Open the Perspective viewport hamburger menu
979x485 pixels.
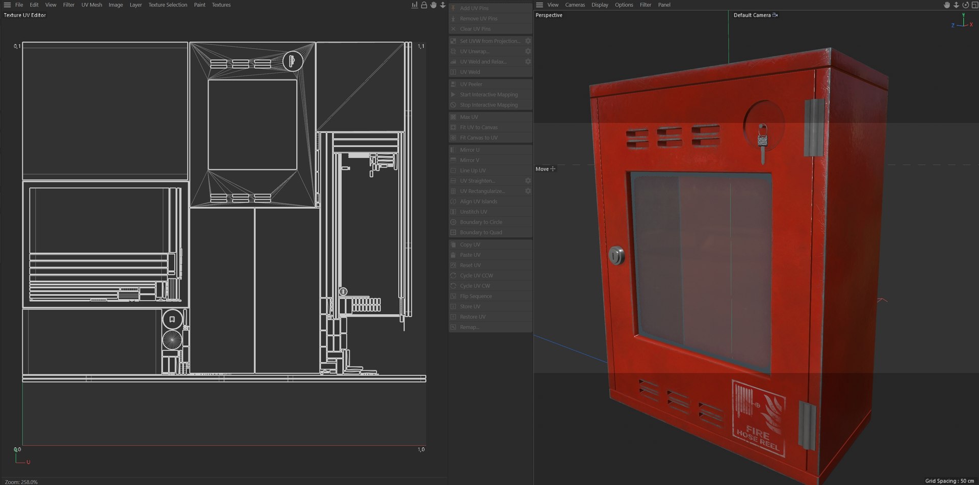[539, 5]
